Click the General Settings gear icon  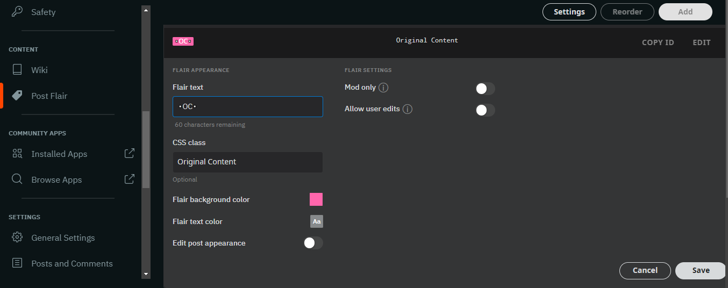pyautogui.click(x=17, y=237)
